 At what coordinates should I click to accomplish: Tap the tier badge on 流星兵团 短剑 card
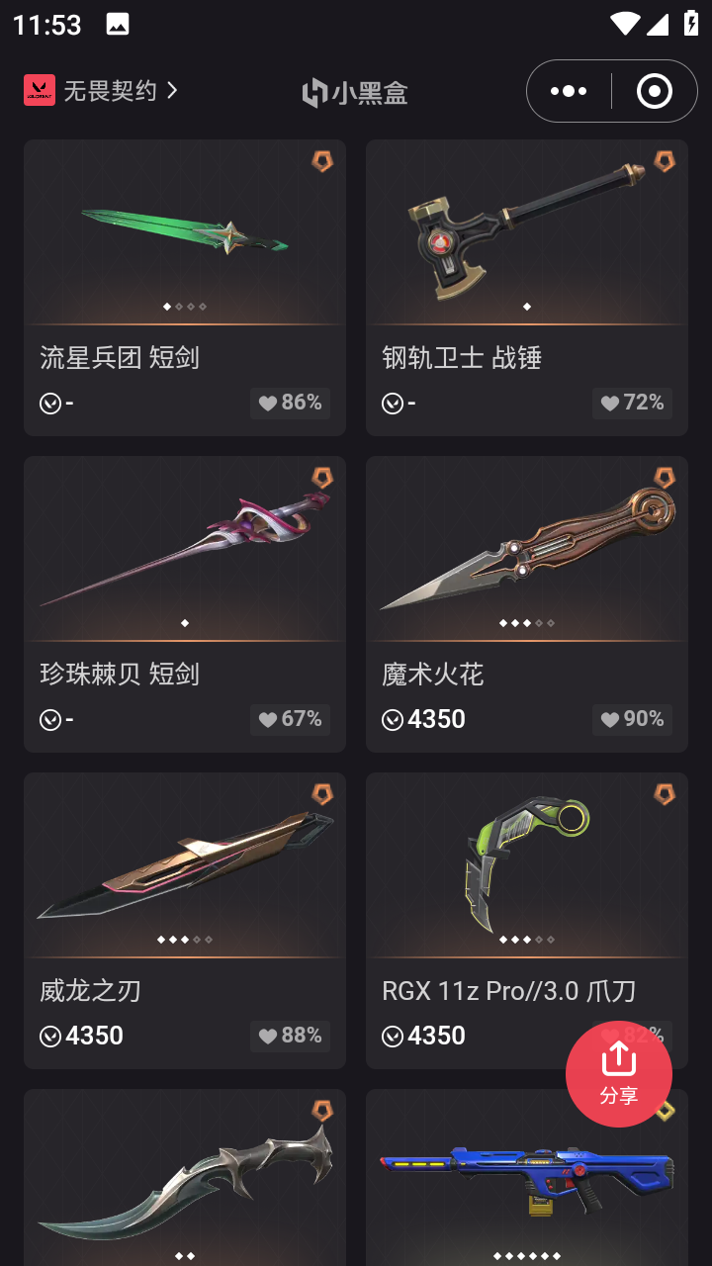pos(322,161)
